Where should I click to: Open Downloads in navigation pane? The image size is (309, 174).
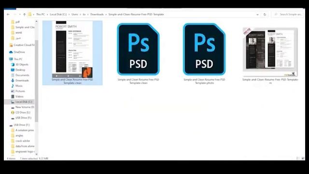coord(20,81)
